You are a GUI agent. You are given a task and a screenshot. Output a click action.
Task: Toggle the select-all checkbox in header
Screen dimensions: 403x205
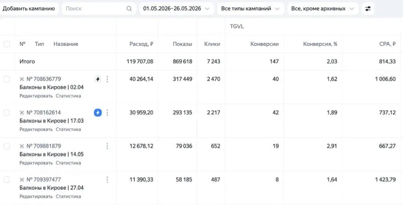pyautogui.click(x=7, y=44)
